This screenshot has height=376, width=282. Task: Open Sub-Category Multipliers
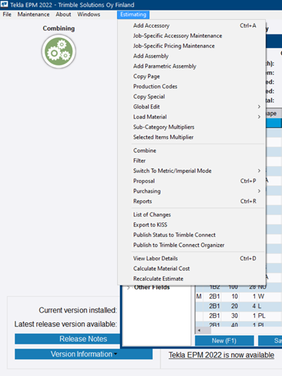(192, 127)
